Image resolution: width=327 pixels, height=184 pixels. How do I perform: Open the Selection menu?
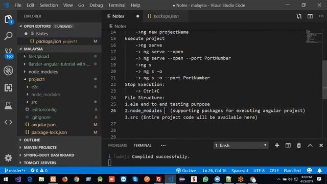49,5
